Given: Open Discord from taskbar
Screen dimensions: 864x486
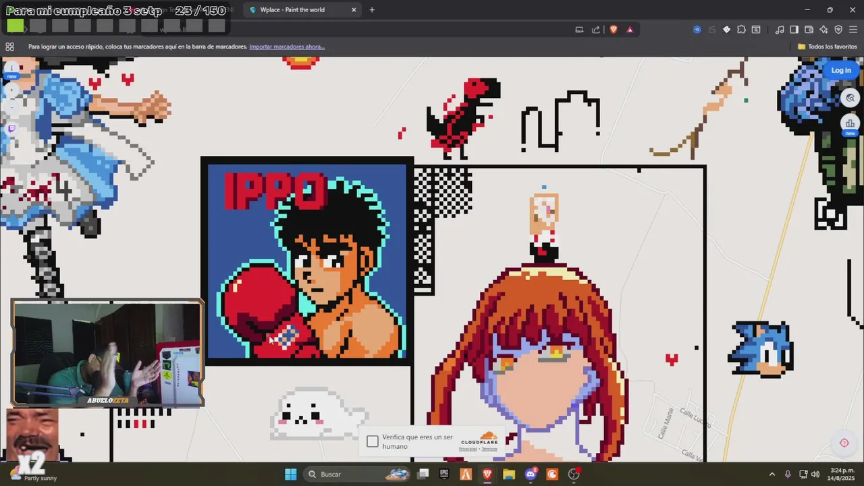Looking at the screenshot, I should 531,474.
